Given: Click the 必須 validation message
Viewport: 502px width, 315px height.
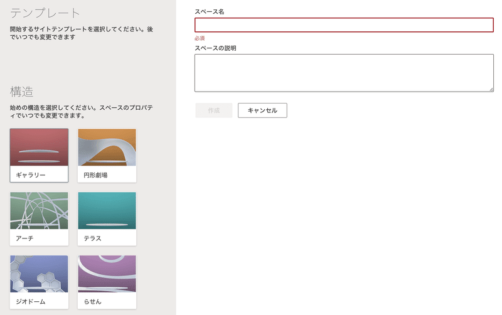Looking at the screenshot, I should point(200,38).
